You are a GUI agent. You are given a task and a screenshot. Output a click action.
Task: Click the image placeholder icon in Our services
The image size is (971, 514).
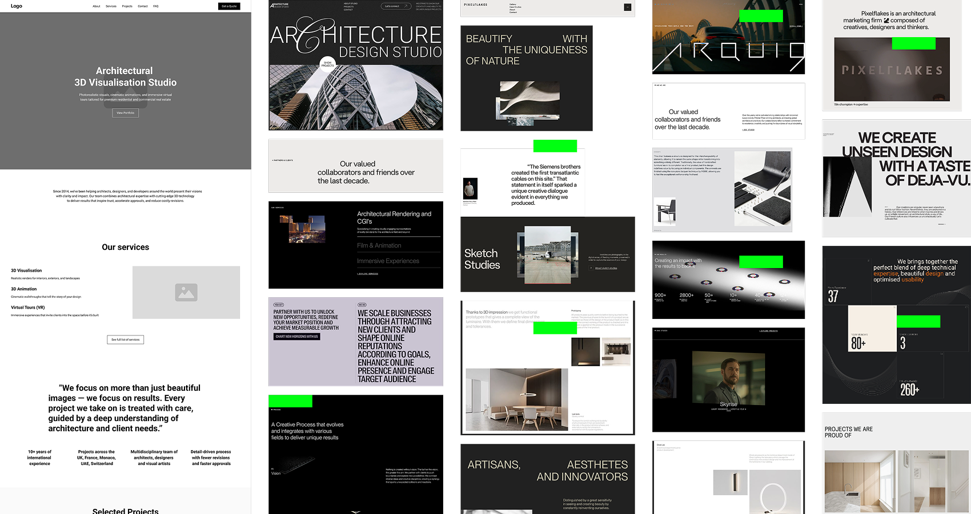point(186,292)
